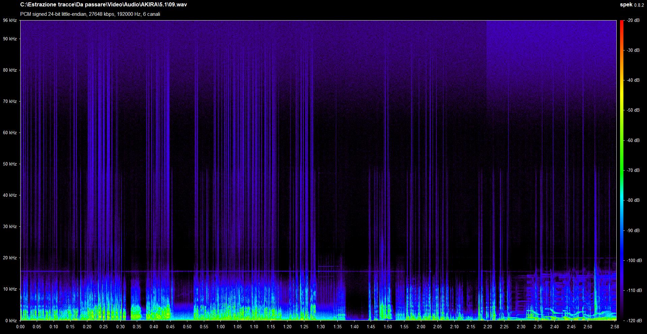Click the 2:40 time axis label

(x=555, y=327)
